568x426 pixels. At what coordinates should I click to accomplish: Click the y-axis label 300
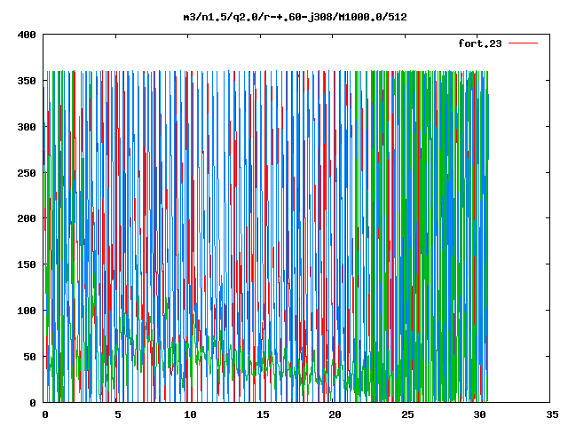[27, 127]
